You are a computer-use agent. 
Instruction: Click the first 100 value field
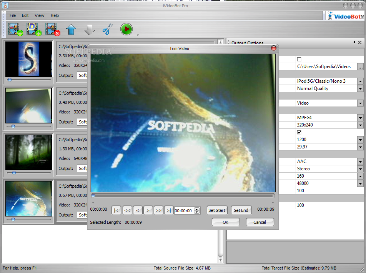pyautogui.click(x=329, y=191)
